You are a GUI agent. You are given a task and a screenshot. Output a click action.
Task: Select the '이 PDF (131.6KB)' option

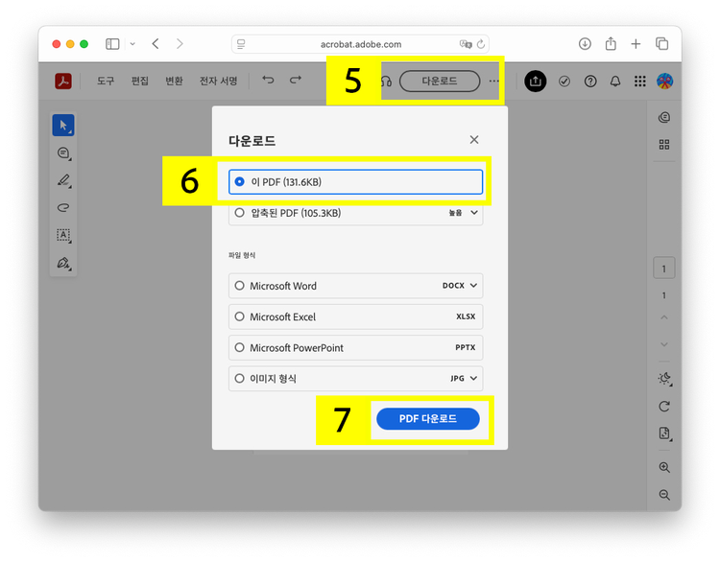356,182
